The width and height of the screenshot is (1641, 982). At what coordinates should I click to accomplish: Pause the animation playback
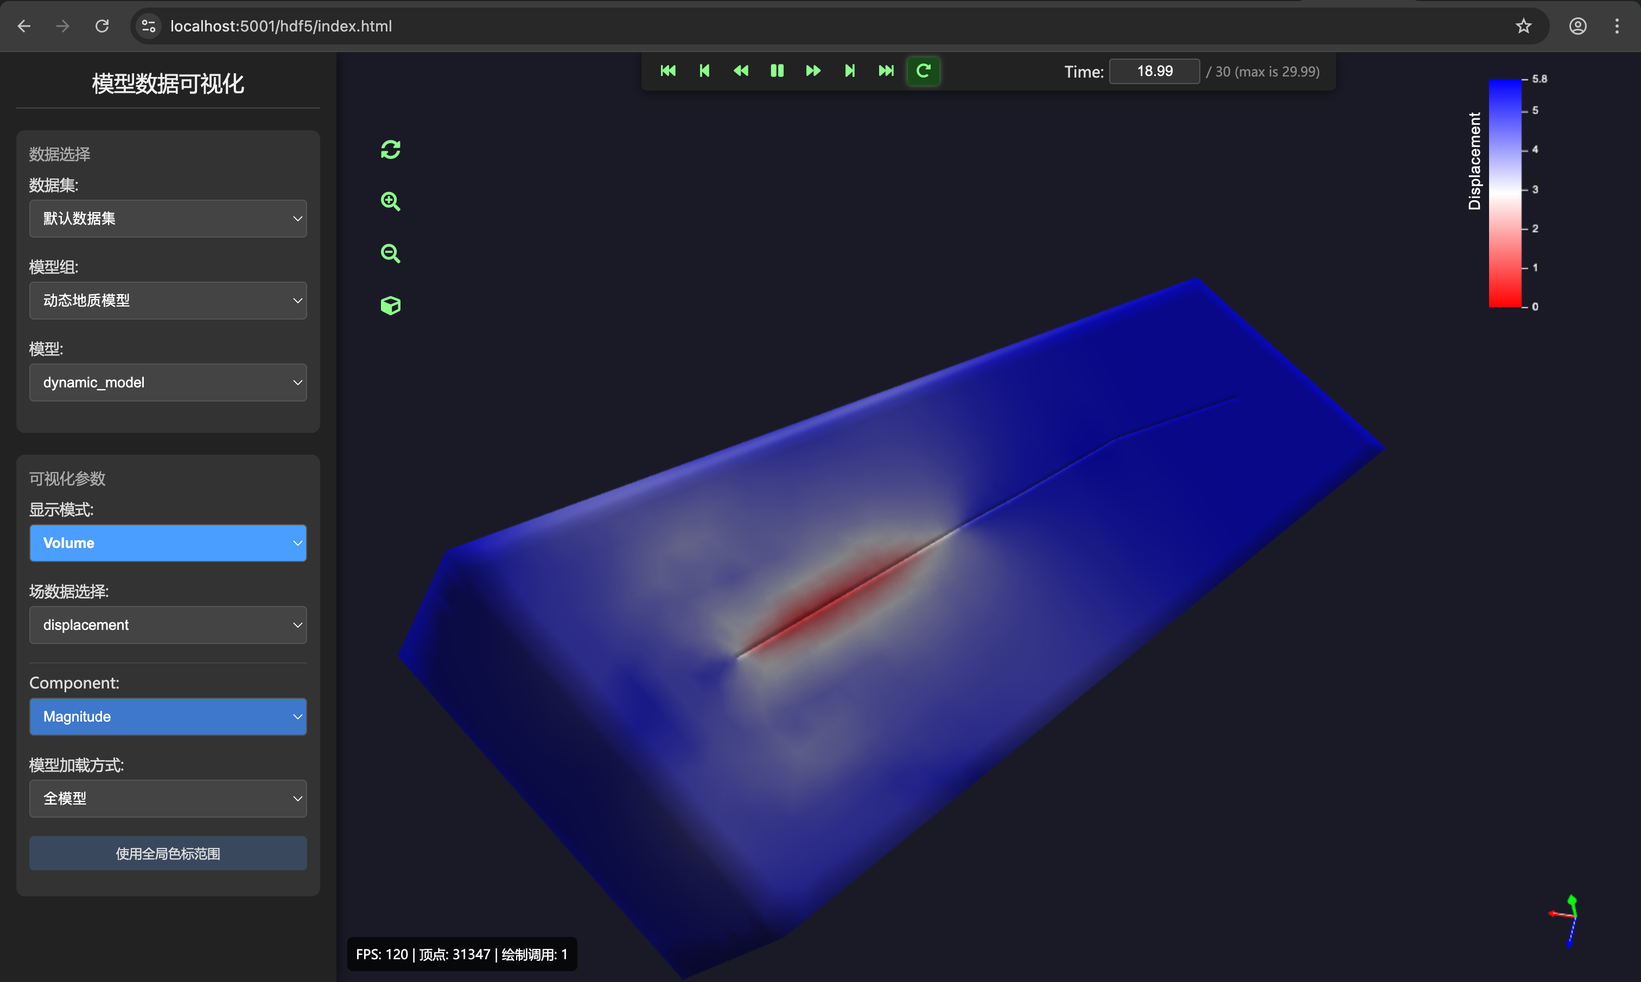pyautogui.click(x=777, y=71)
